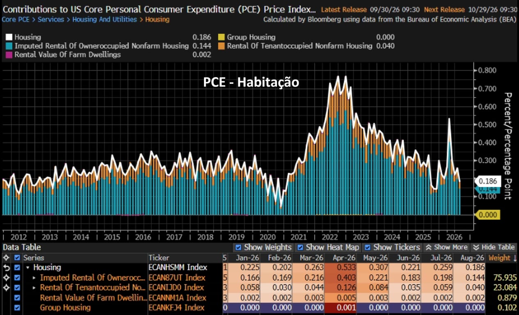519x315 pixels.
Task: Click Hide Table to collapse data table
Action: (x=494, y=247)
